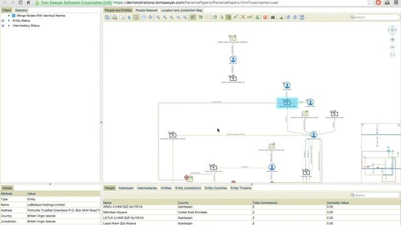The width and height of the screenshot is (401, 225).
Task: Bookmark page with the star icon
Action: pos(369,2)
